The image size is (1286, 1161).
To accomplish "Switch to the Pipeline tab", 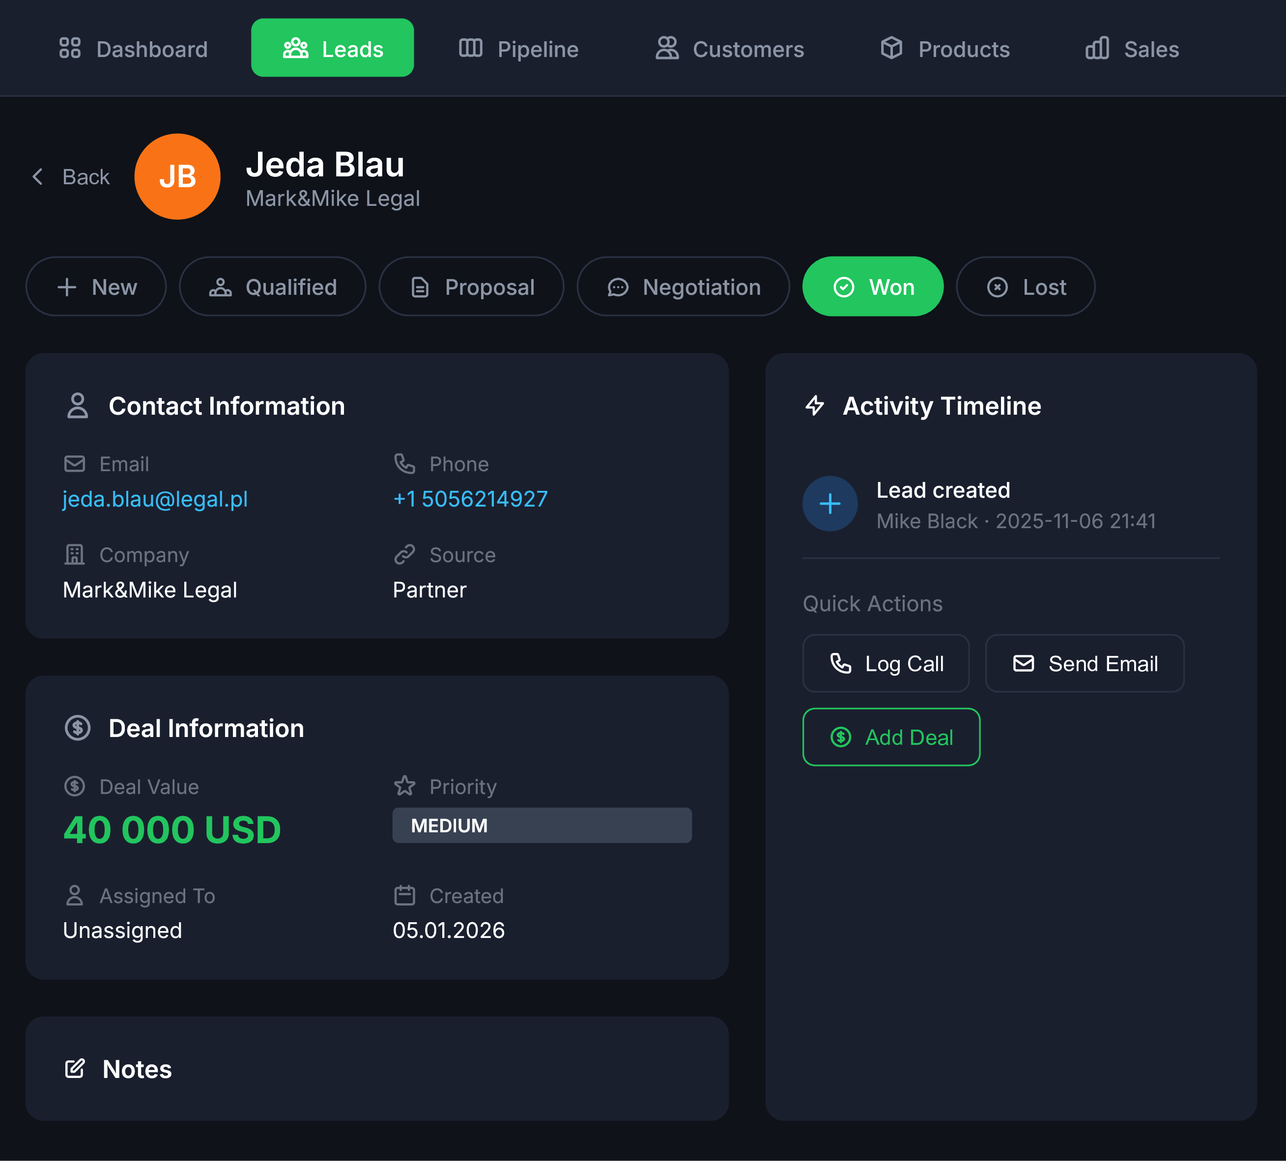I will (x=518, y=48).
